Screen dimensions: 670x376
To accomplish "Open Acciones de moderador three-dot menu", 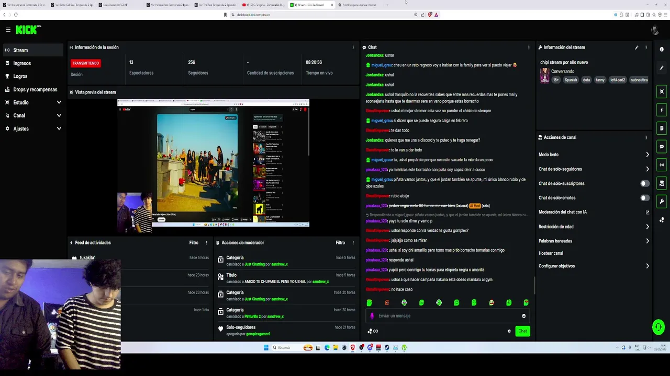I will (353, 243).
